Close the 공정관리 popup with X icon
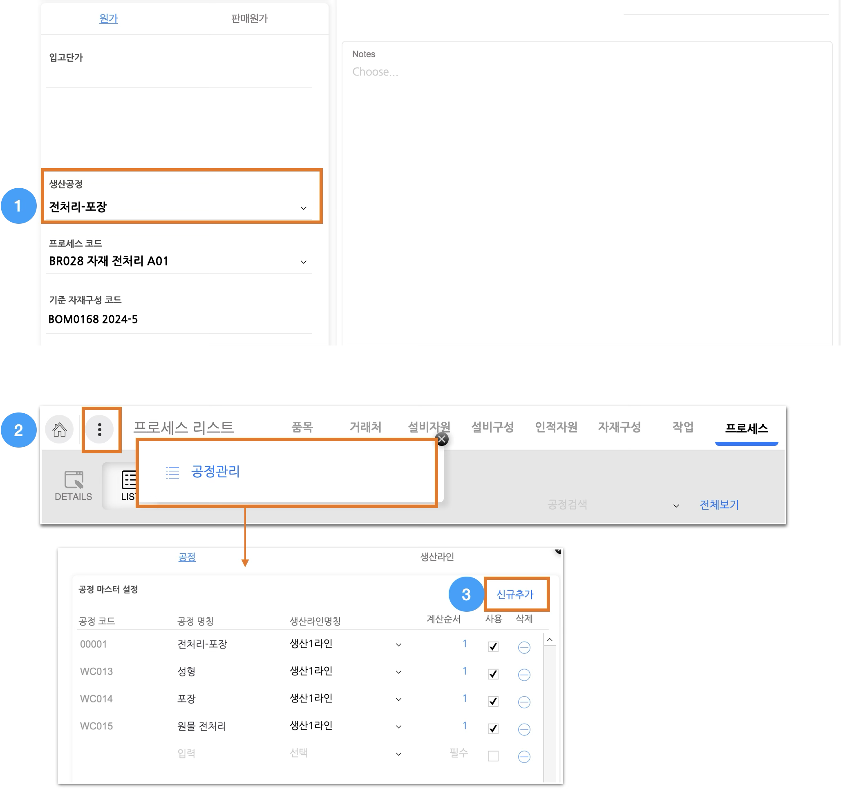The image size is (841, 789). tap(442, 439)
